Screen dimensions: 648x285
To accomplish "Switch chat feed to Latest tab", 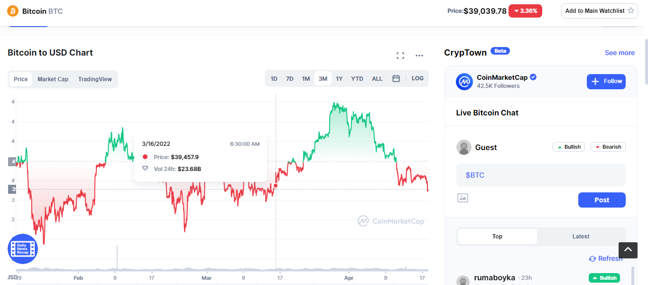I will 581,236.
